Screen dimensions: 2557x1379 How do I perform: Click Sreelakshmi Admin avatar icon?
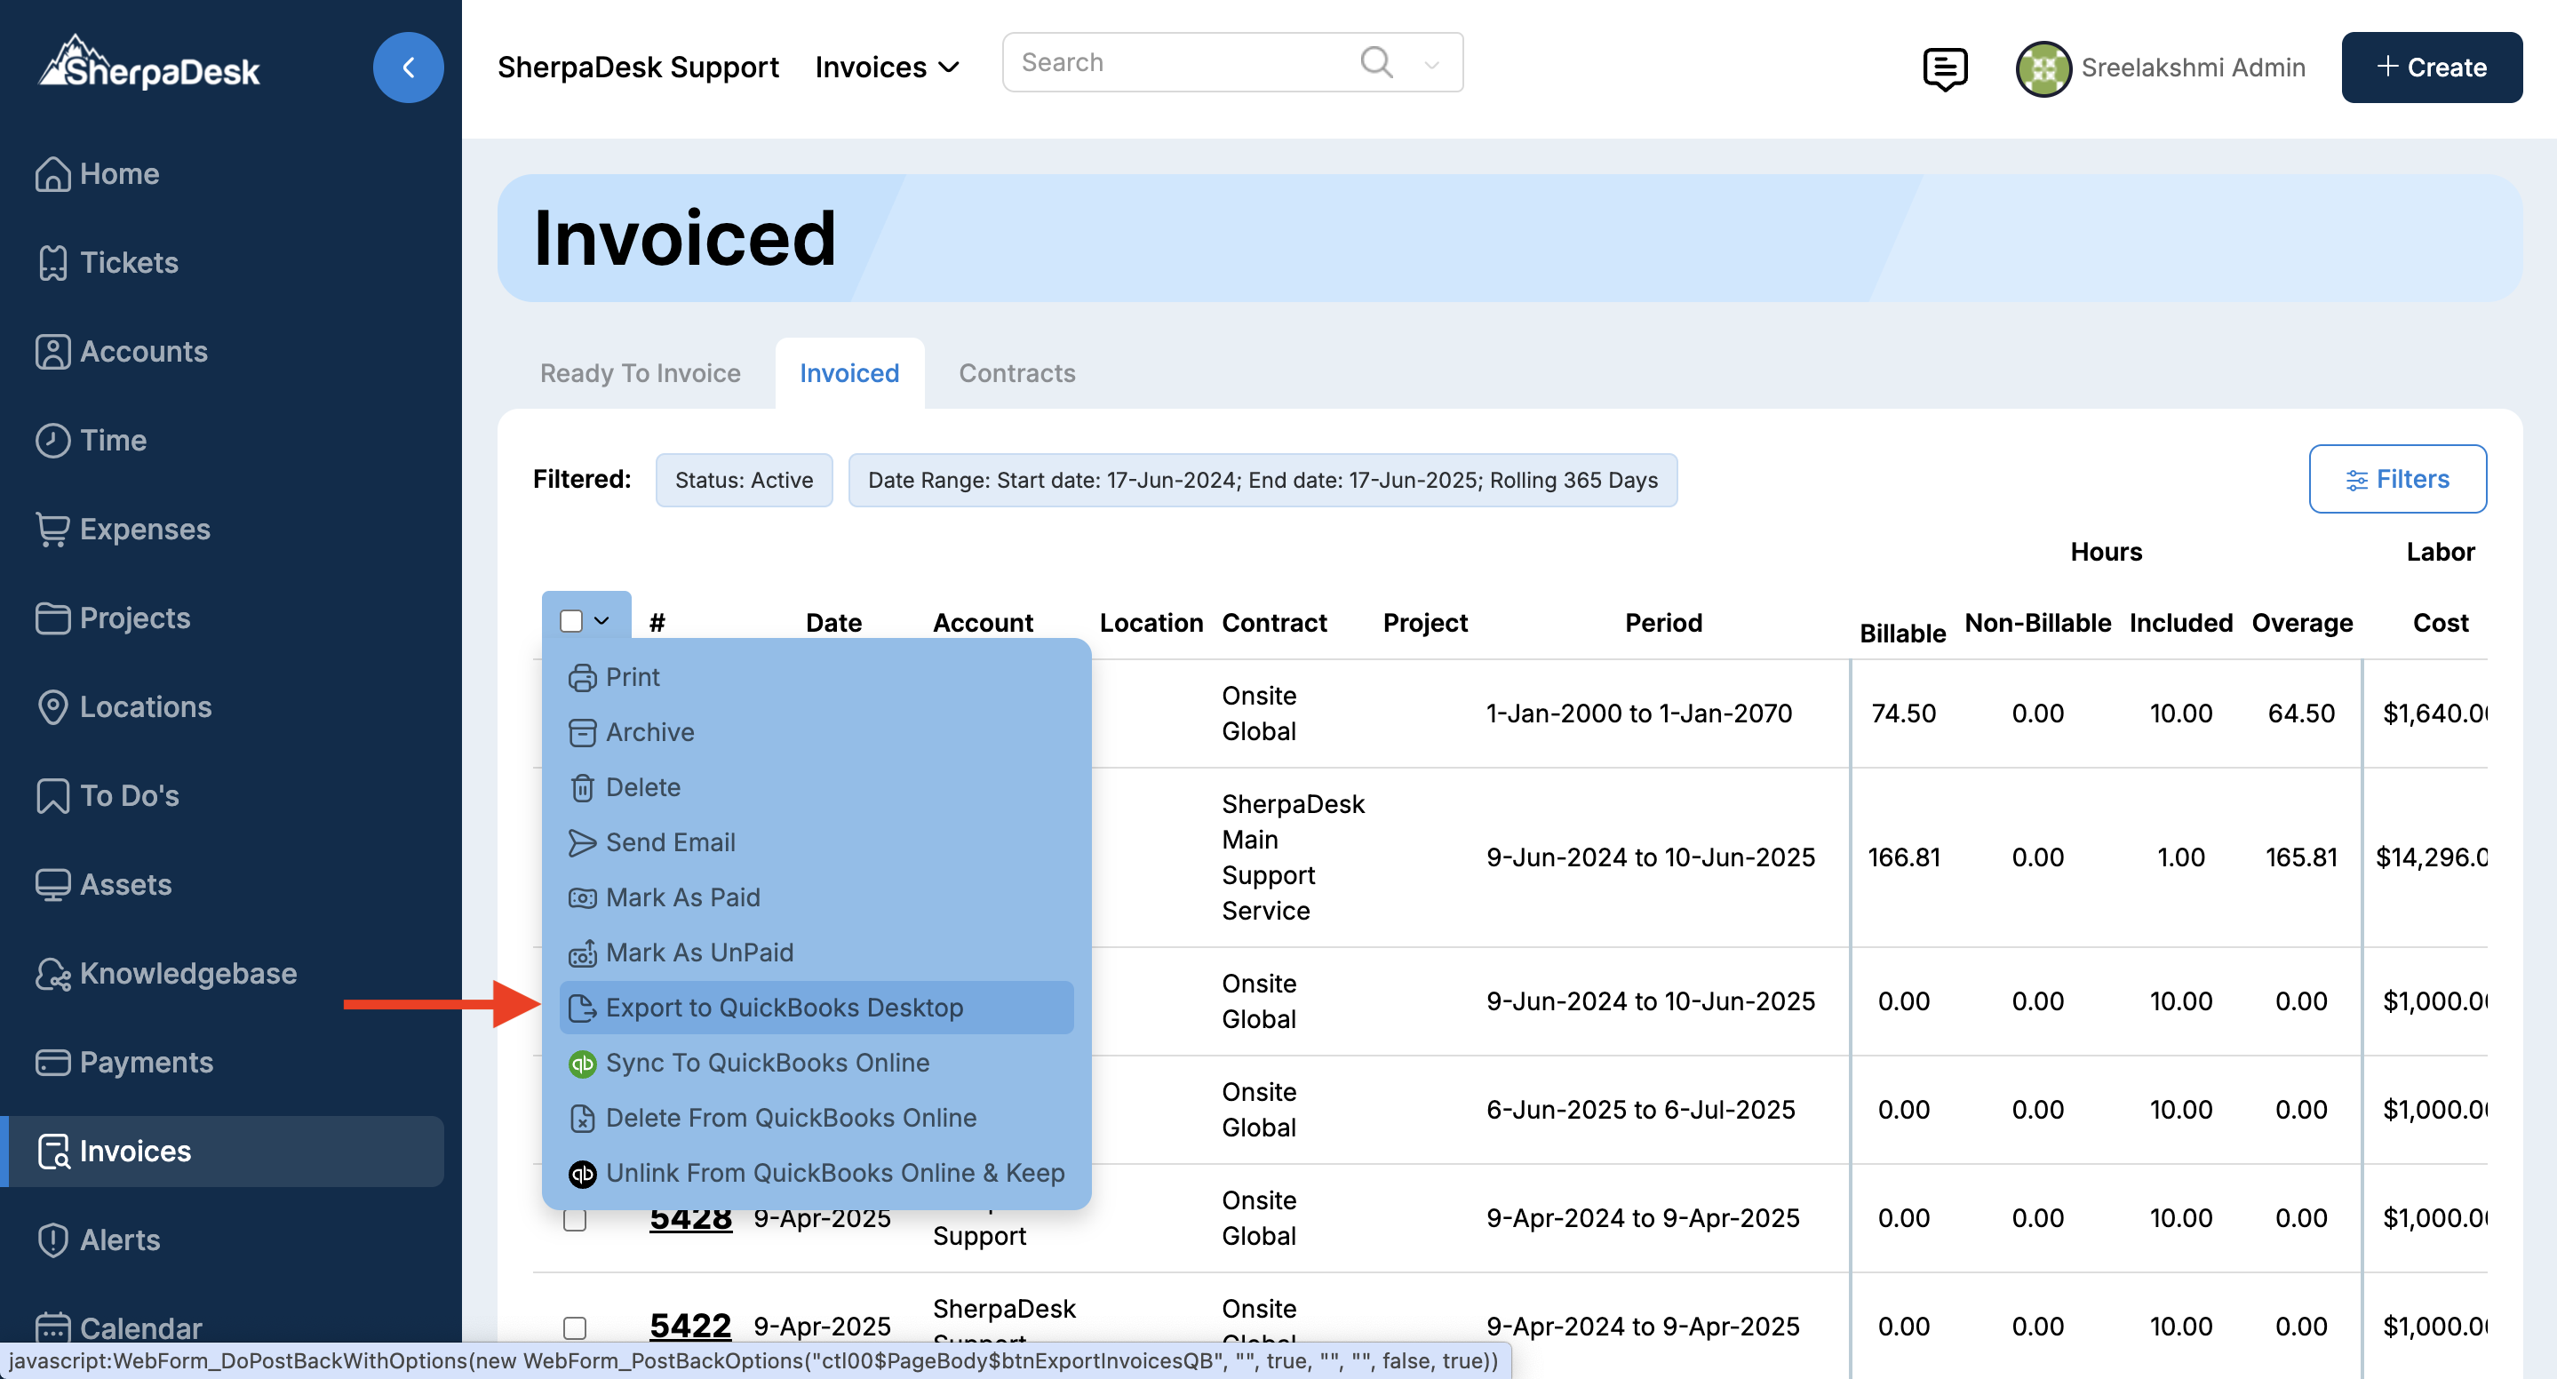[2043, 68]
